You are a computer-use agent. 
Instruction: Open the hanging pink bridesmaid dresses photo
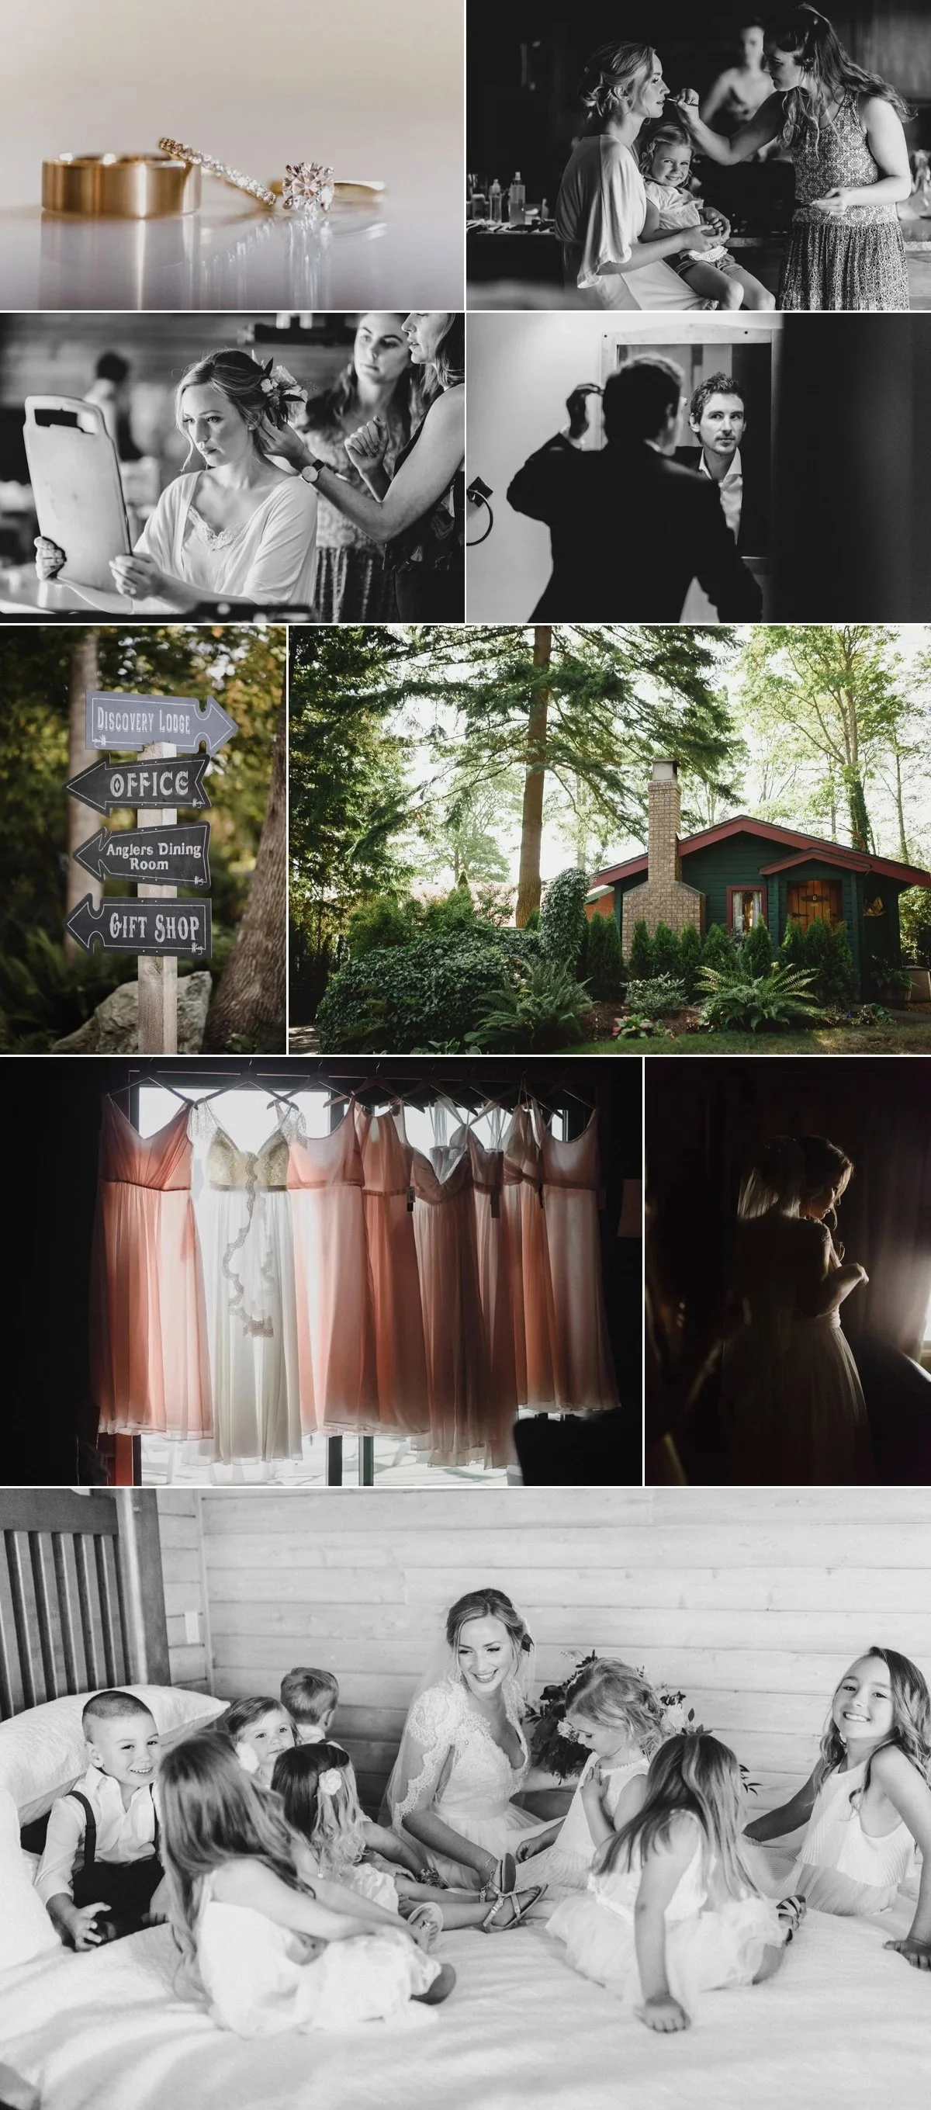click(321, 1271)
